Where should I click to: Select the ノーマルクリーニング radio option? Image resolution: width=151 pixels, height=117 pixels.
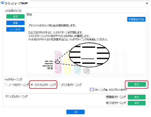tap(6, 85)
